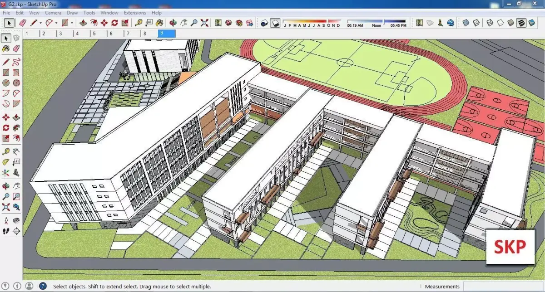The width and height of the screenshot is (545, 292).
Task: Open the Shapes tool dropdown arrow
Action: click(x=72, y=23)
